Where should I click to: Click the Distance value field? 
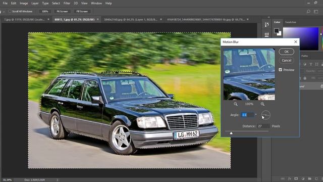(x=263, y=126)
